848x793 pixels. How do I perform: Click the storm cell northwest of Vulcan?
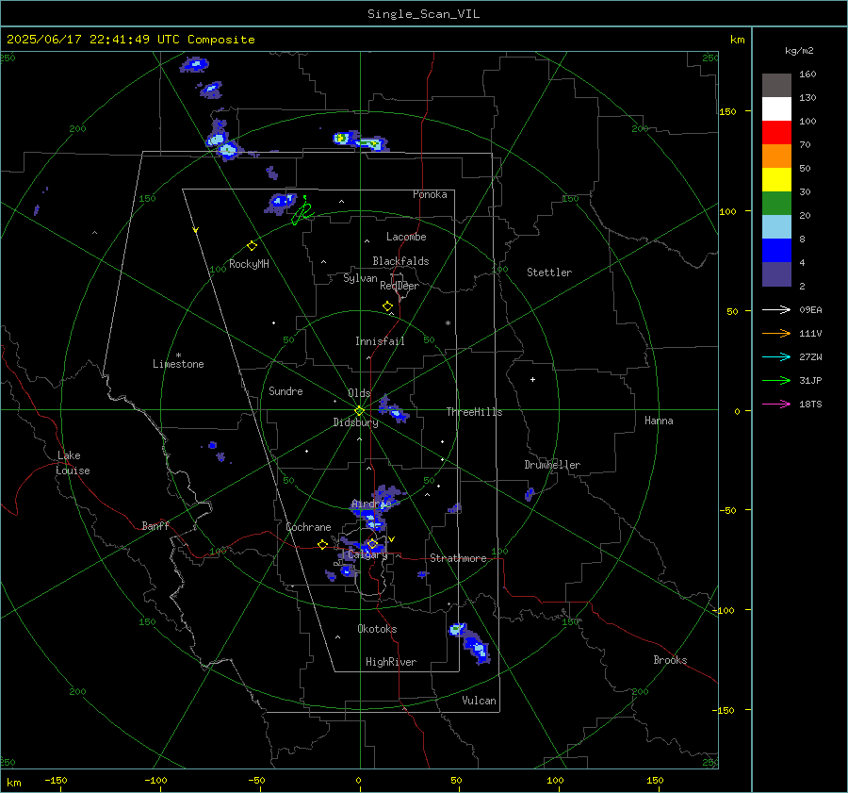click(x=470, y=642)
